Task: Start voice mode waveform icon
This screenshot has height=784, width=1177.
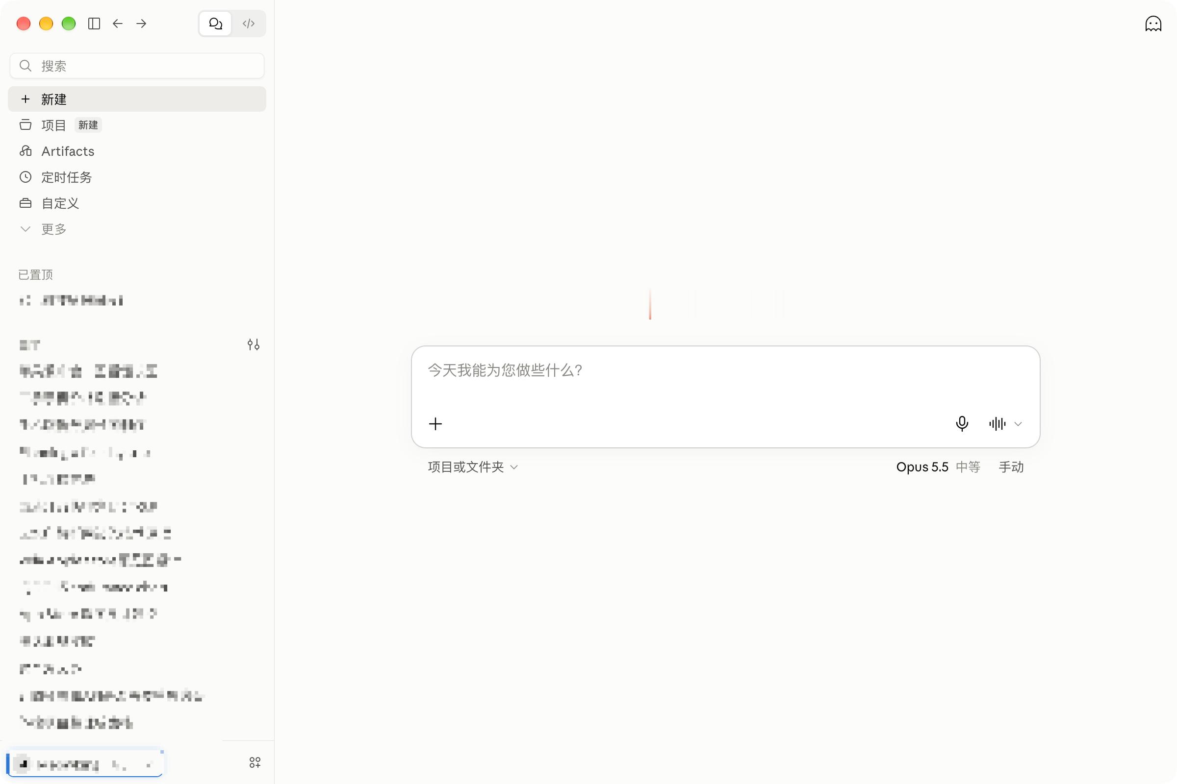Action: (998, 424)
